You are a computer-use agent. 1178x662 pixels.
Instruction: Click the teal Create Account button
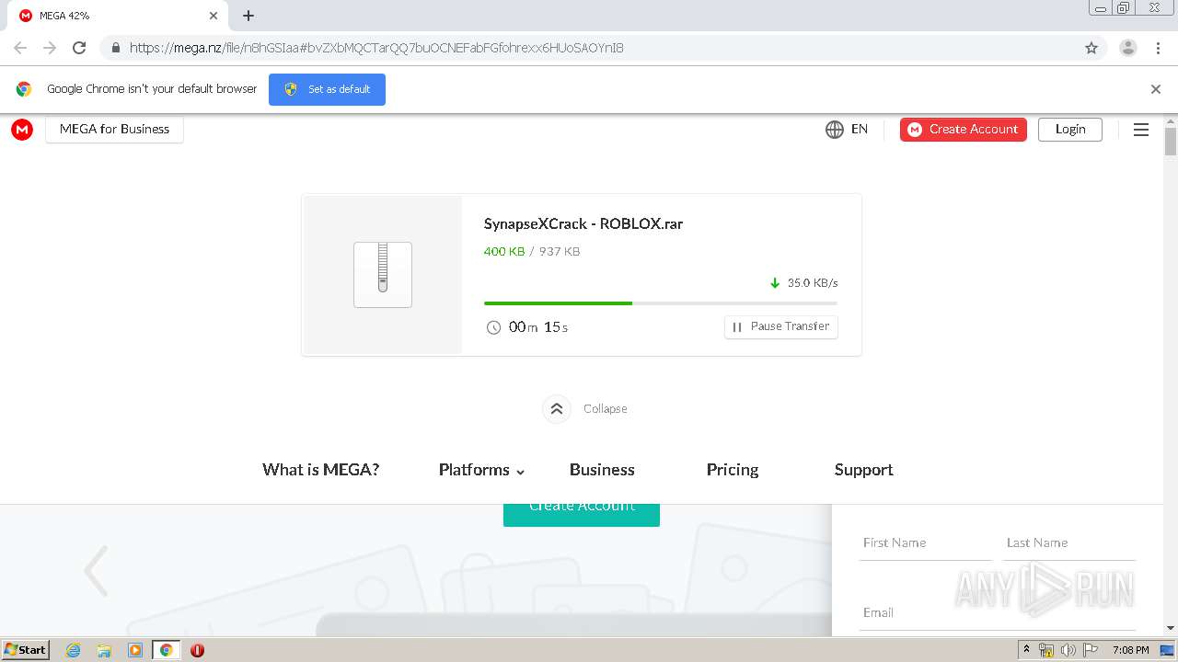point(582,515)
